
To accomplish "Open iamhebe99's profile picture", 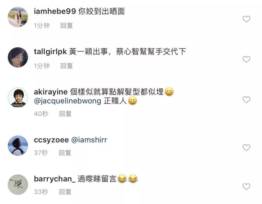I will point(18,17).
